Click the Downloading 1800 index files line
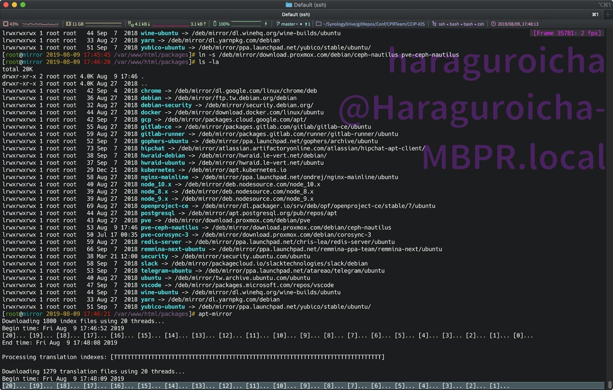The width and height of the screenshot is (613, 390). pos(83,321)
